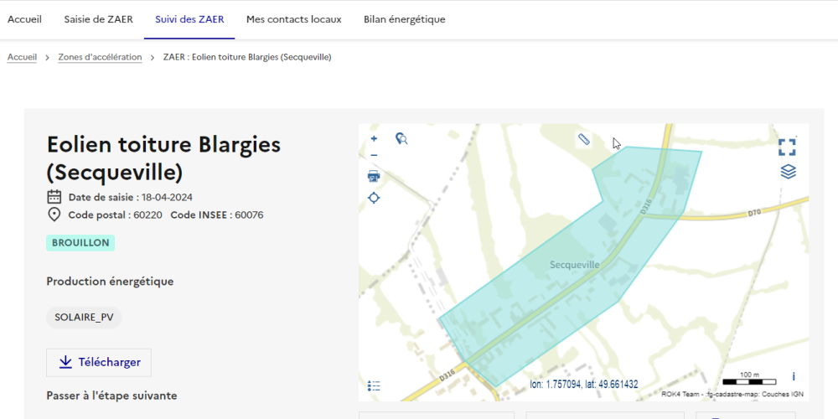Open Zones d'accélération breadcrumb link
The width and height of the screenshot is (838, 419).
coord(100,57)
